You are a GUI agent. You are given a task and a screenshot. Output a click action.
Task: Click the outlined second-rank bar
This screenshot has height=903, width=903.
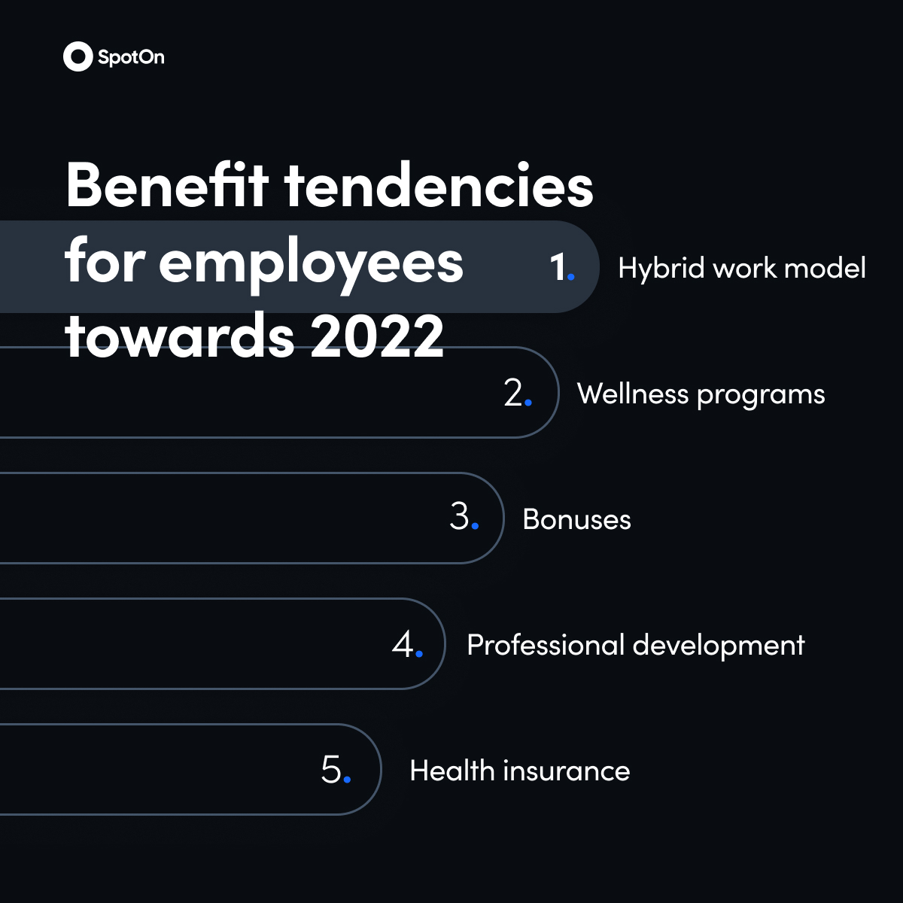[x=280, y=392]
